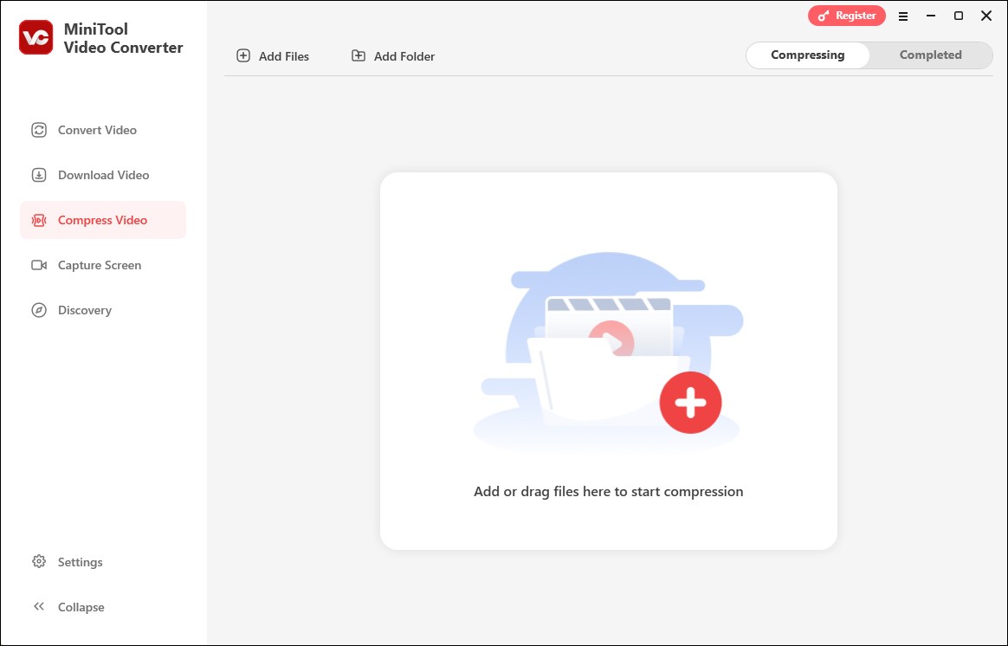Image resolution: width=1008 pixels, height=646 pixels.
Task: Click the Convert Video sidebar icon
Action: pos(39,130)
